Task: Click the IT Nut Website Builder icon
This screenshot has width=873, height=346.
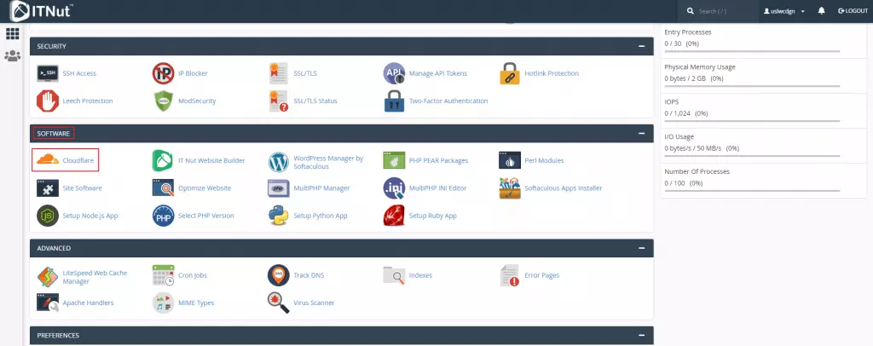Action: [x=163, y=161]
